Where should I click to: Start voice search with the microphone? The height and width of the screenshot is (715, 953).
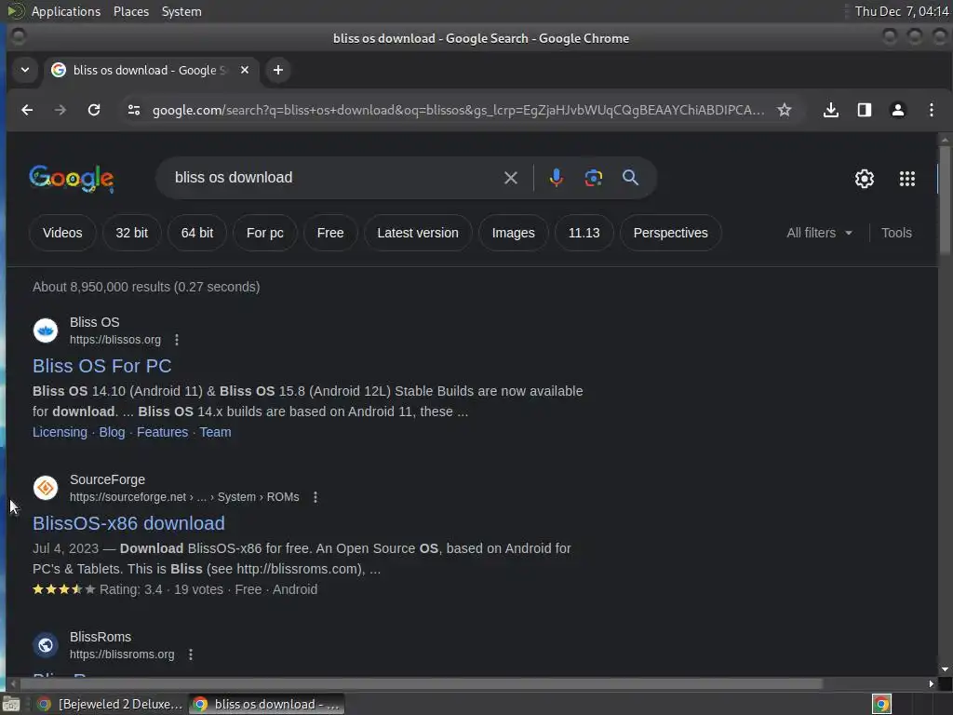coord(556,178)
